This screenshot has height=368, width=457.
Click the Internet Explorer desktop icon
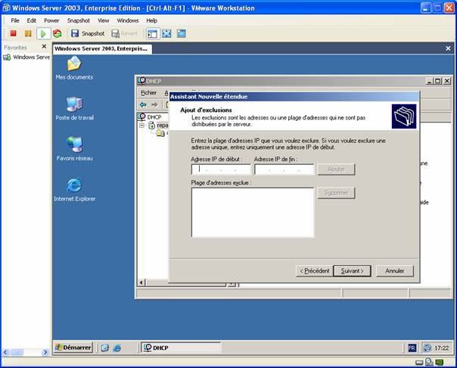(75, 190)
